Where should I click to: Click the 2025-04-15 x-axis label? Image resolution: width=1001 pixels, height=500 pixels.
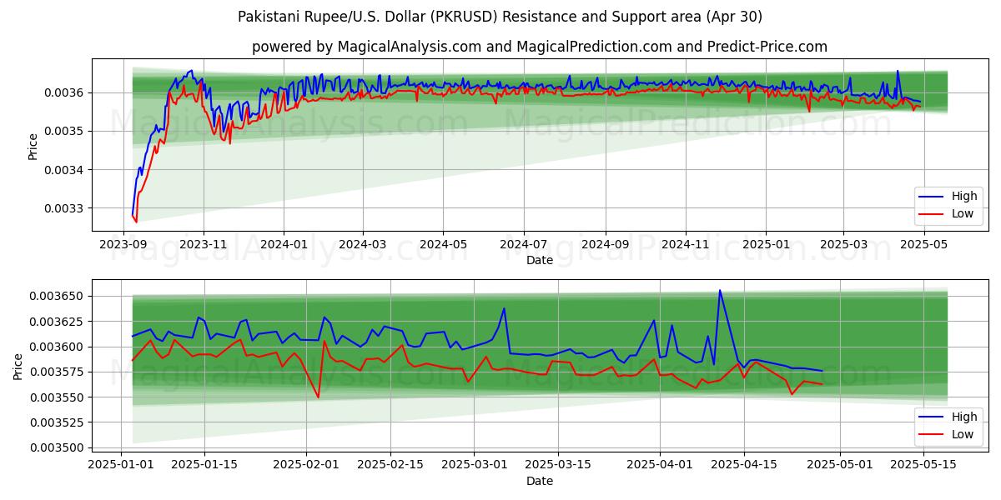744,465
